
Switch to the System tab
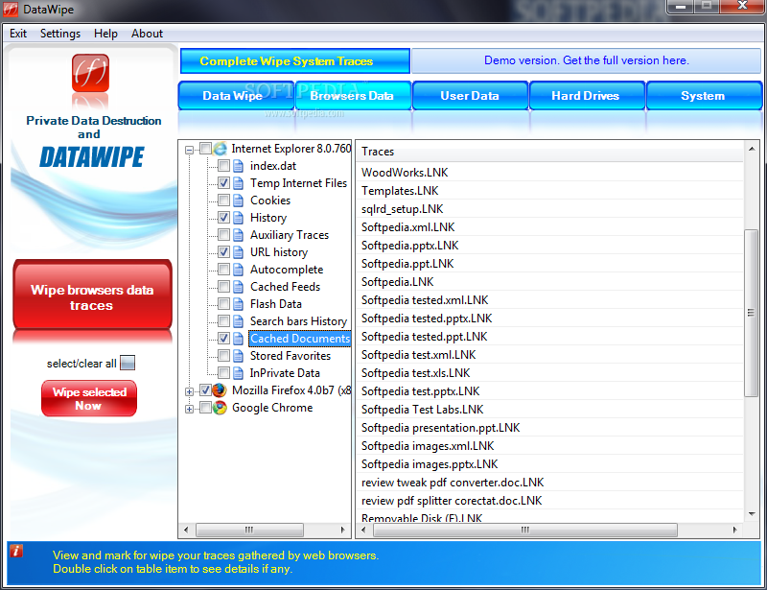point(704,96)
